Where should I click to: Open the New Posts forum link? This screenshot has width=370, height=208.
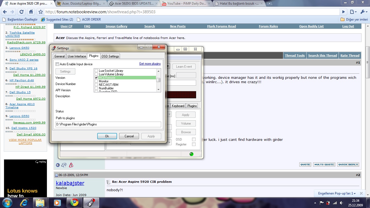(x=178, y=26)
